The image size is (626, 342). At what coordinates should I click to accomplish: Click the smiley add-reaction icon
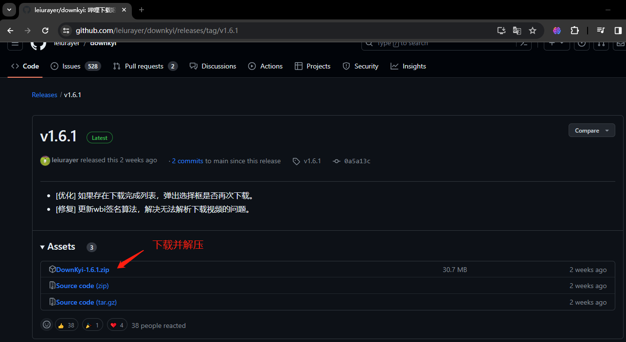pyautogui.click(x=47, y=325)
